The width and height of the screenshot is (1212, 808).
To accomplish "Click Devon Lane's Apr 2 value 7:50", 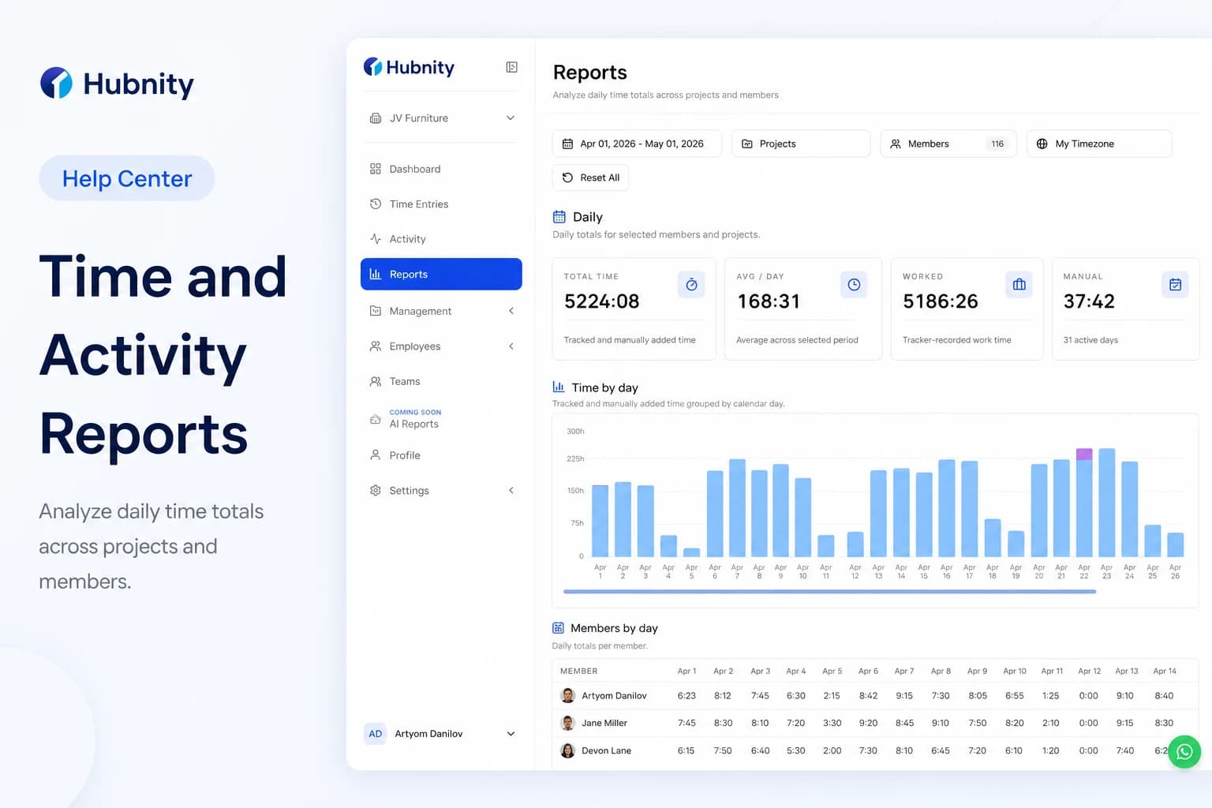I will [723, 750].
